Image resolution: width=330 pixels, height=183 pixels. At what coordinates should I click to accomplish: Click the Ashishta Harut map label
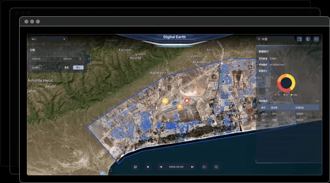(x=40, y=80)
